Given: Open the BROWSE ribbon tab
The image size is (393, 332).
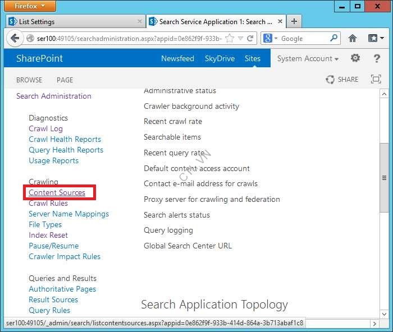Looking at the screenshot, I should [29, 80].
